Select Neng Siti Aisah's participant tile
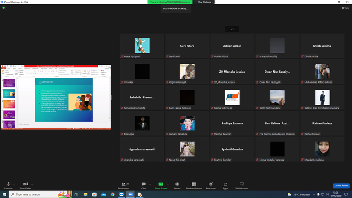Image resolution: width=352 pixels, height=198 pixels. (x=187, y=149)
